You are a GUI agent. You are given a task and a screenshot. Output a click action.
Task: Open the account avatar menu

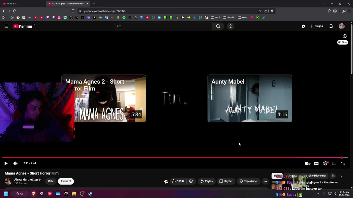(342, 26)
